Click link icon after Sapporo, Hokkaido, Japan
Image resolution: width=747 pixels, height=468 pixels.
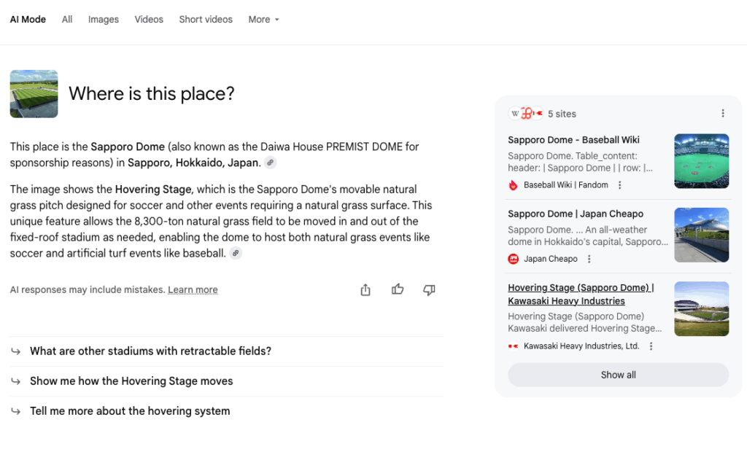click(x=270, y=163)
